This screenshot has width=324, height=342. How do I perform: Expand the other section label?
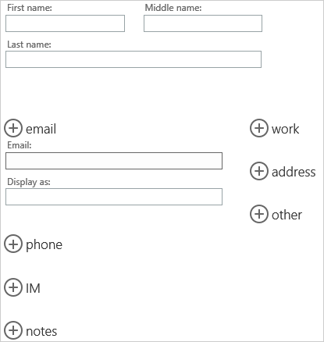click(287, 215)
